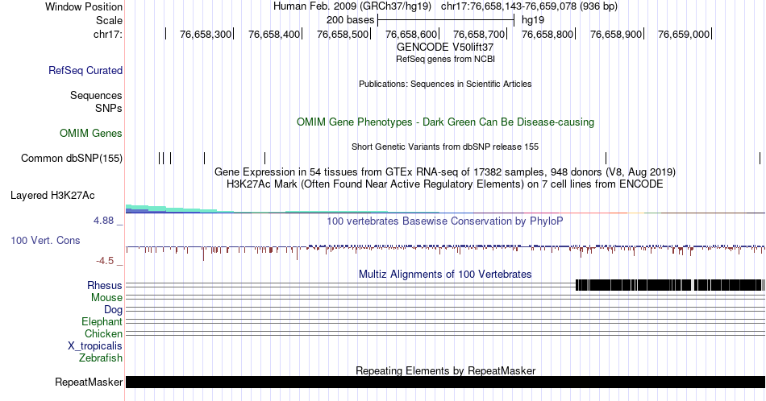Click the Dog alignment row label
Viewport: 766px width, 401px height.
click(x=113, y=310)
